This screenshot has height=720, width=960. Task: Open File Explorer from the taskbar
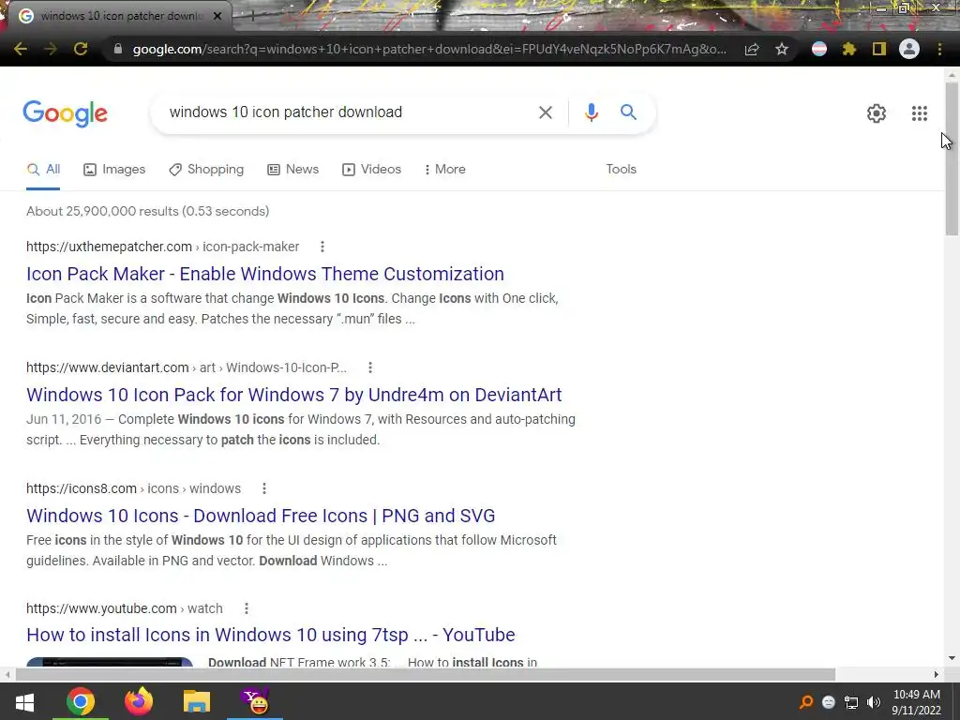[197, 701]
